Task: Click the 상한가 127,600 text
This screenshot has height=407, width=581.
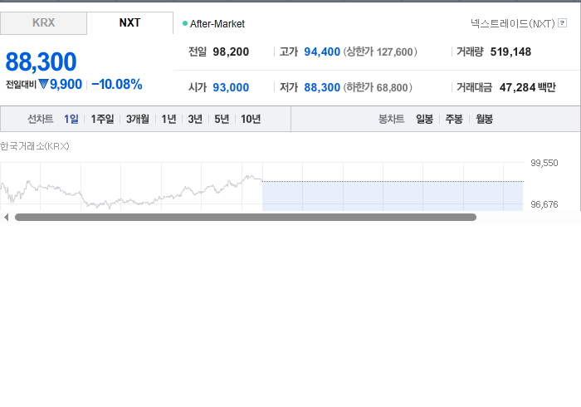Action: [x=380, y=51]
